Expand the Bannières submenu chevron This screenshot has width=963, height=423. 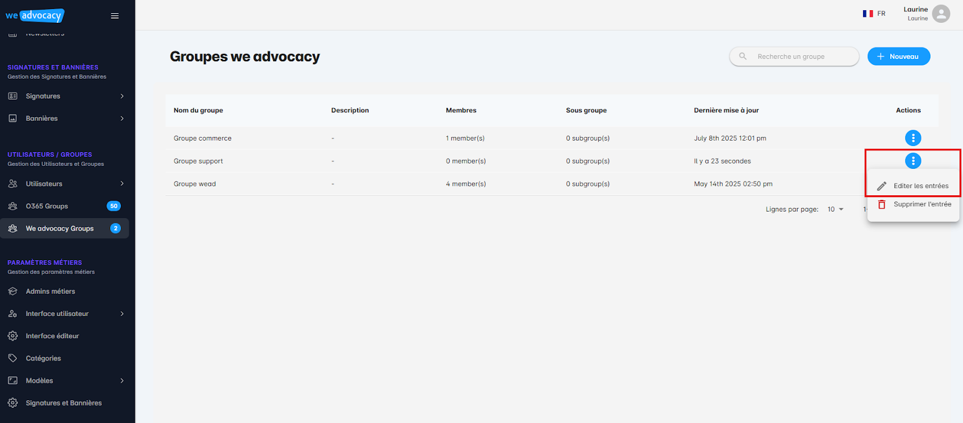122,118
